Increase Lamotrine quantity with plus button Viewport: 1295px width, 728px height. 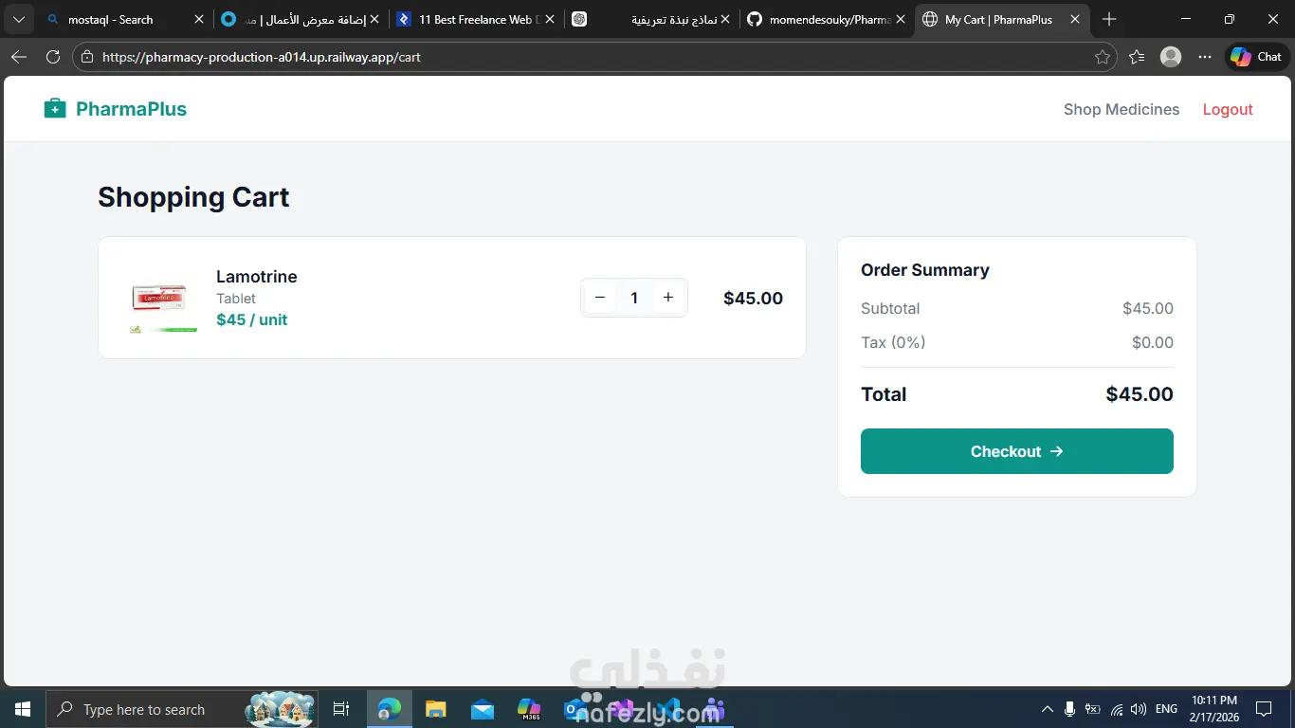point(668,298)
